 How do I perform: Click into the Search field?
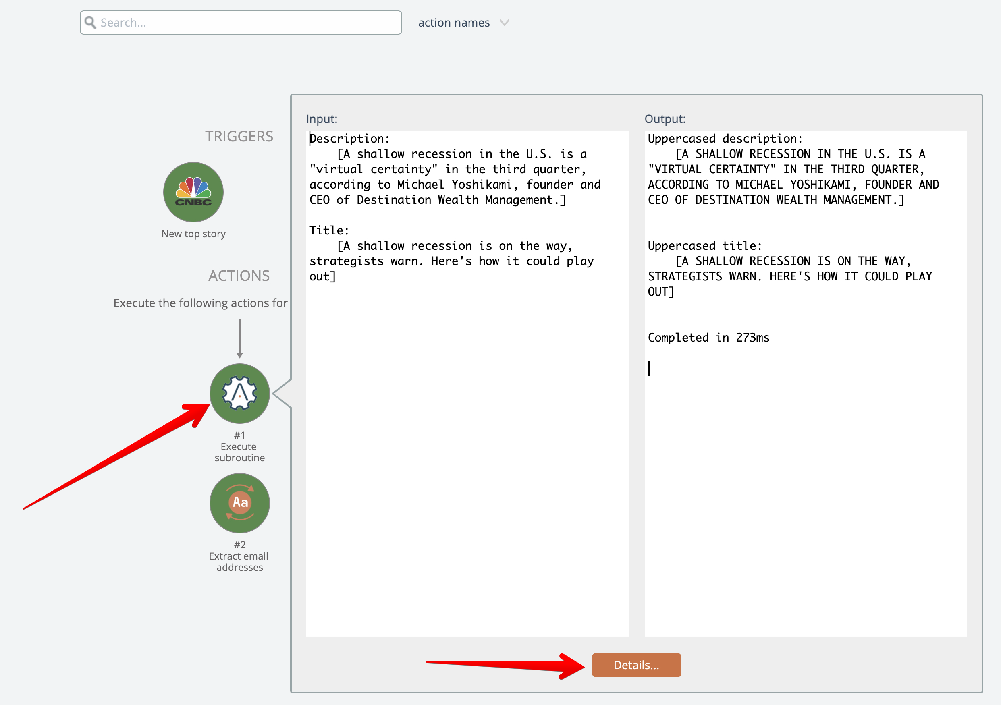pos(249,23)
